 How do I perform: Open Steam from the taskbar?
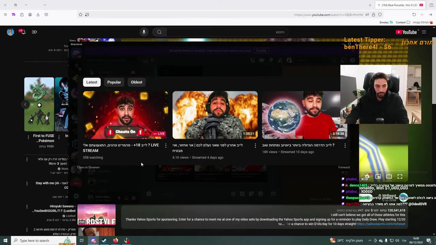(104, 241)
